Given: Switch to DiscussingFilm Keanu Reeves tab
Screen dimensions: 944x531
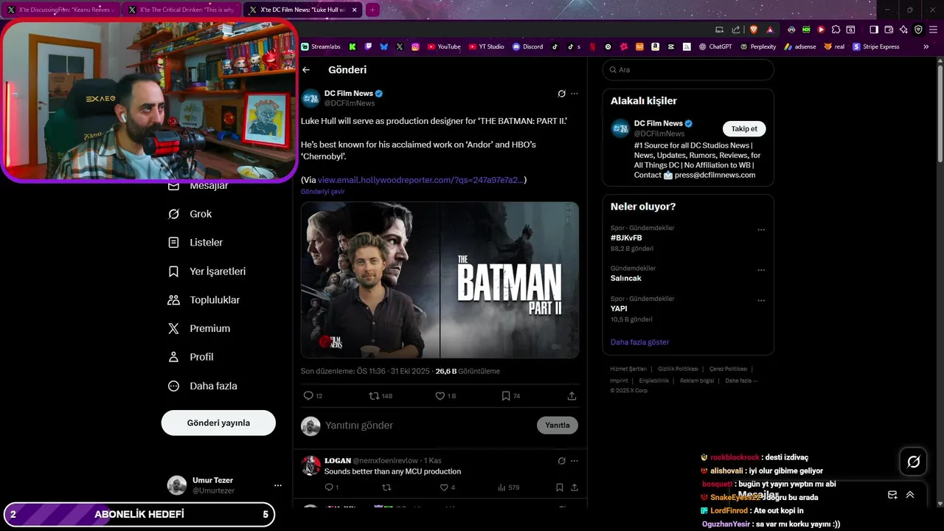Looking at the screenshot, I should pyautogui.click(x=60, y=10).
